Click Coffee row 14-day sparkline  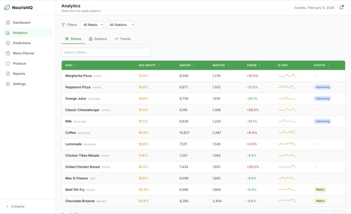point(287,133)
